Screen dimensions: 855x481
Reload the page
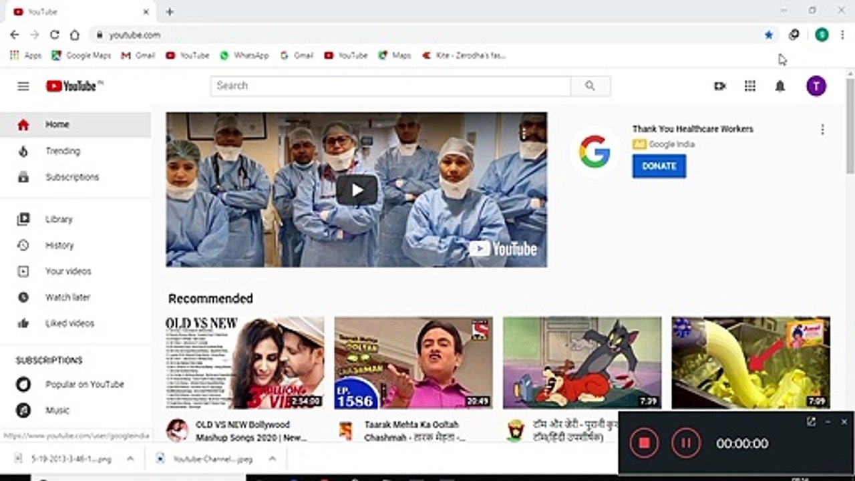[55, 35]
